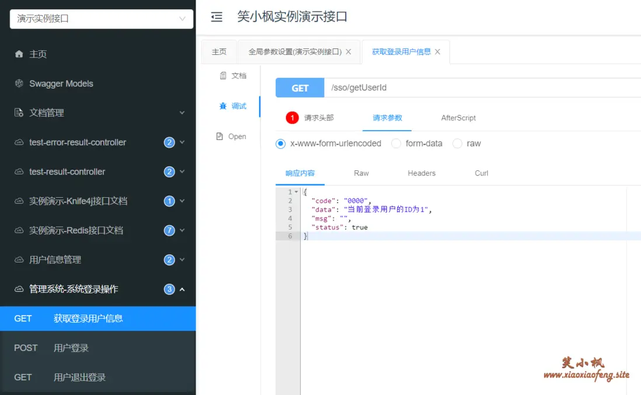
Task: Switch to the 响应内容 tab
Action: click(300, 173)
